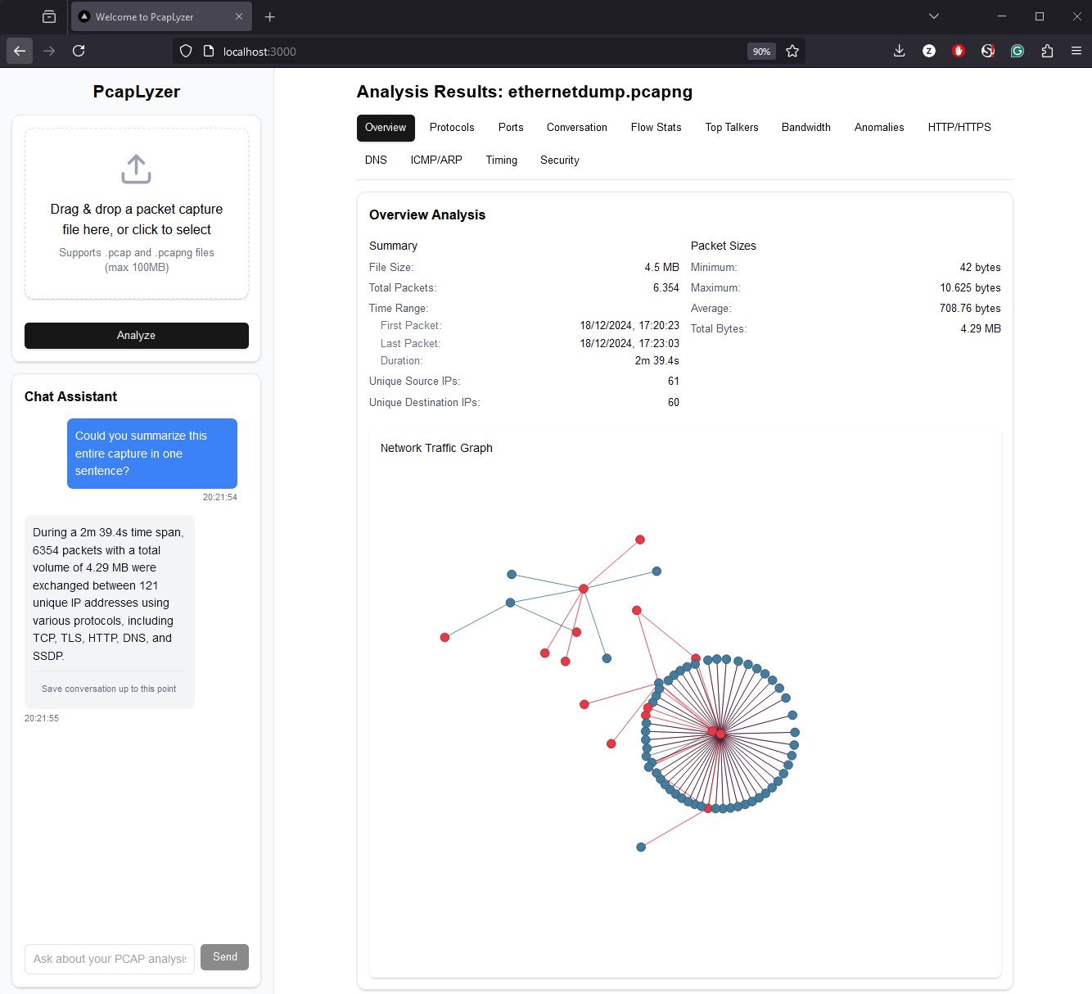
Task: Click the Analyze button
Action: pos(137,336)
